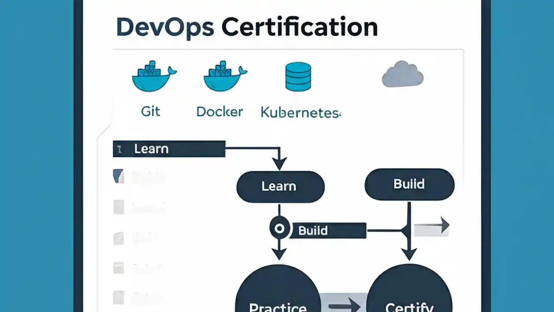This screenshot has height=312, width=554.
Task: Select the Docker label under its icon
Action: [219, 112]
